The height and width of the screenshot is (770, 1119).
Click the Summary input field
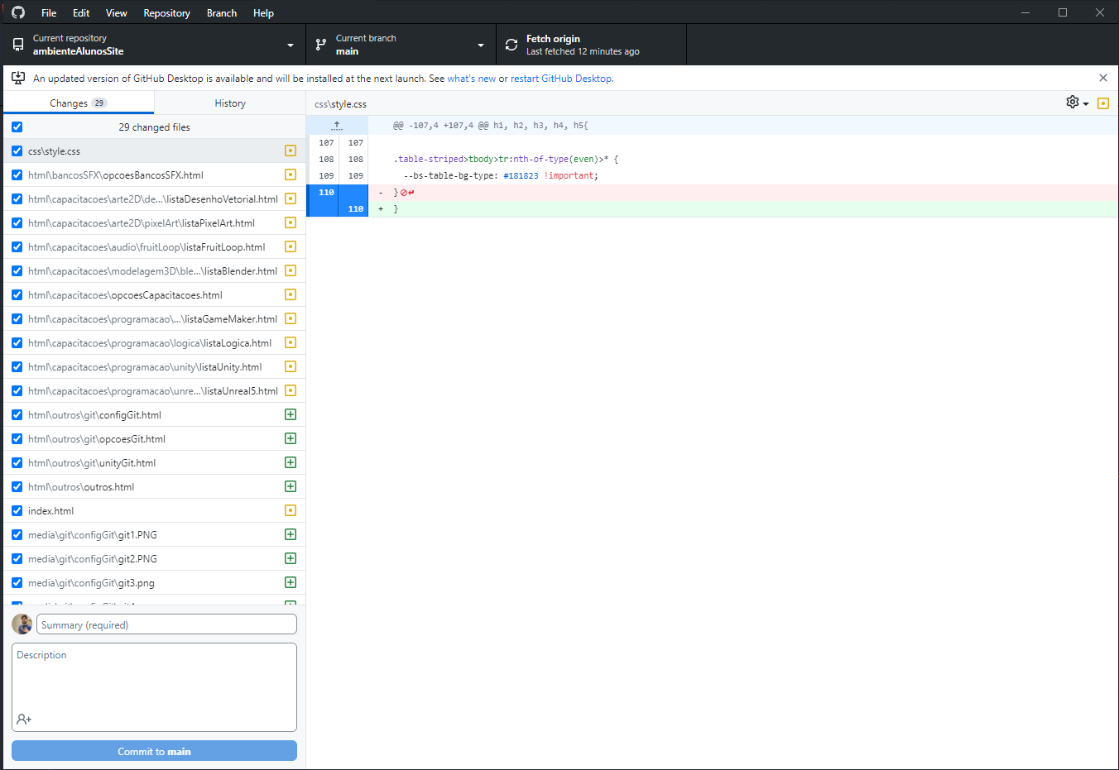pos(166,624)
